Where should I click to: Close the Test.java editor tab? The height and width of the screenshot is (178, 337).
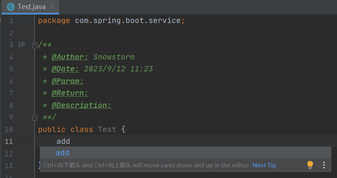pos(52,7)
